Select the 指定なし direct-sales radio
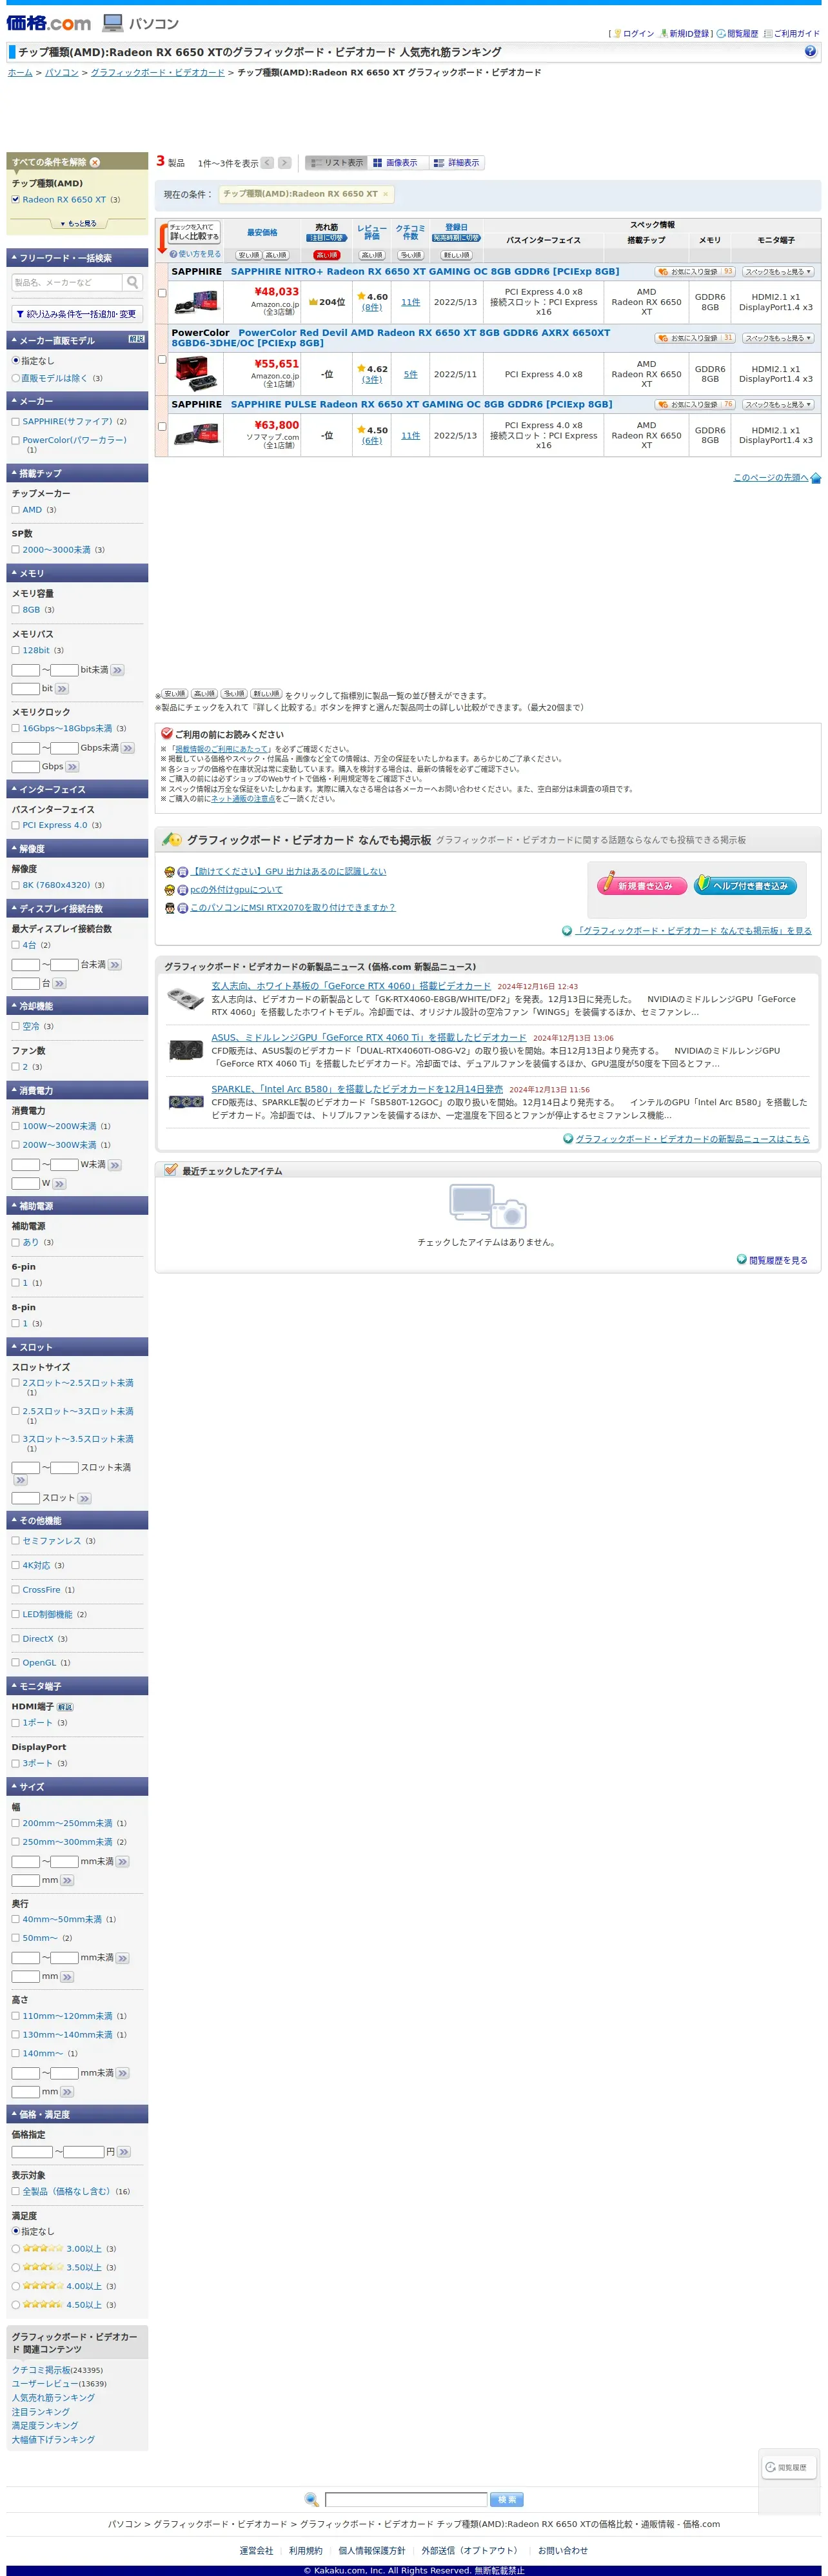The image size is (828, 2576). 16,360
